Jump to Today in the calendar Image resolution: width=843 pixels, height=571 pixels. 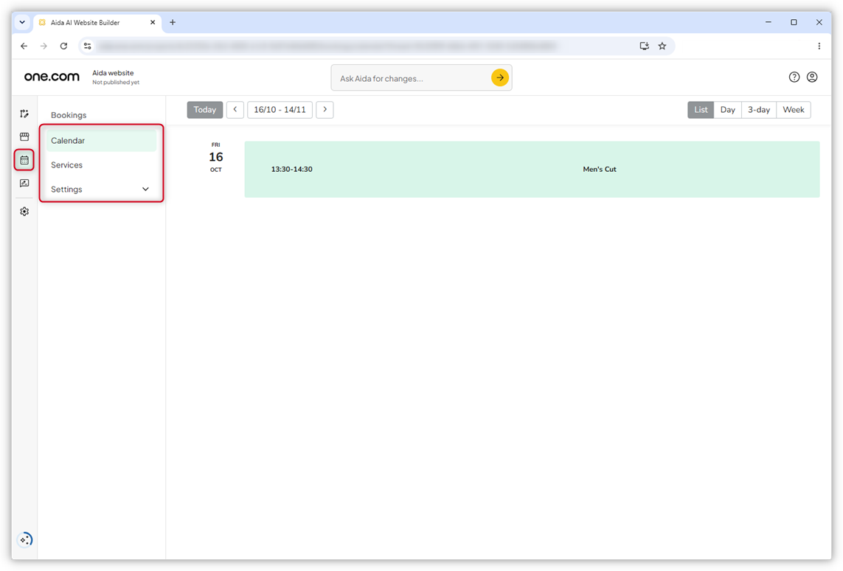205,110
